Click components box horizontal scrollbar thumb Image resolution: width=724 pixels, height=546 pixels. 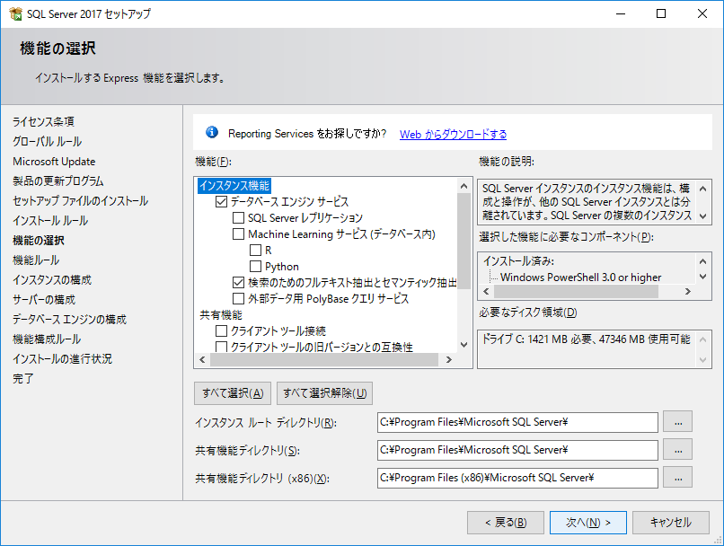tap(576, 291)
